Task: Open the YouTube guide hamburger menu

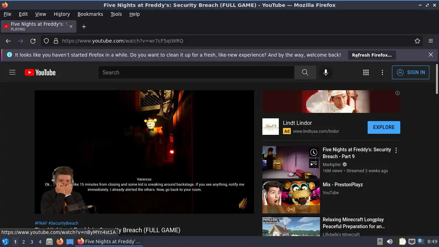Action: 12,72
